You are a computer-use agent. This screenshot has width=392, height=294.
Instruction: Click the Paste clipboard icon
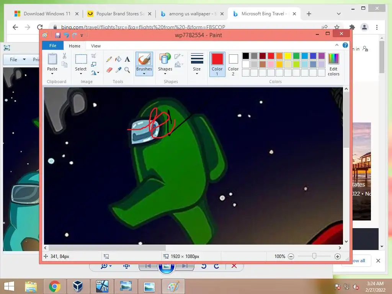point(52,59)
